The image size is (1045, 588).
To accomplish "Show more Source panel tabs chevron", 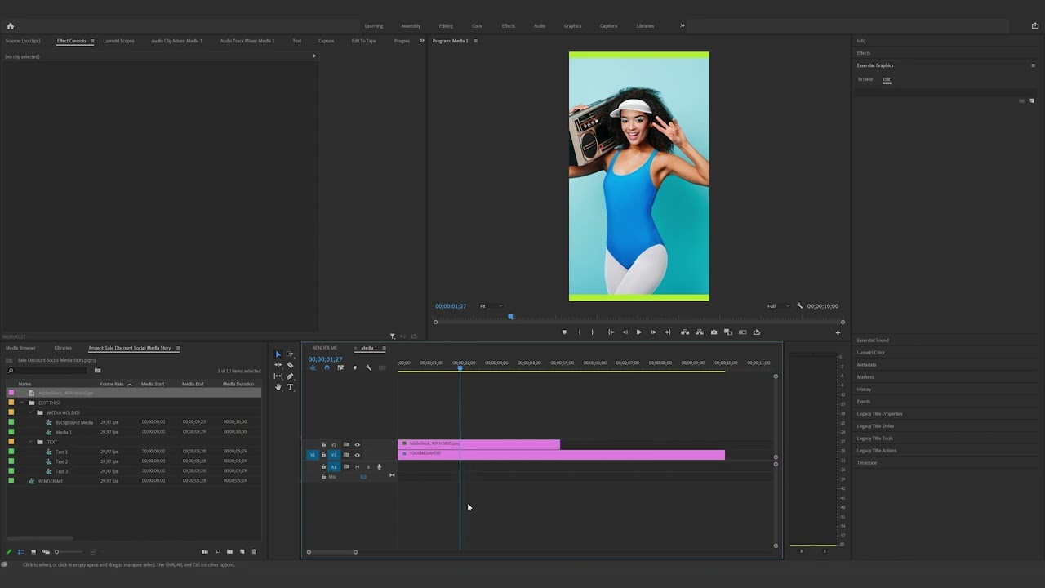I will [x=422, y=40].
